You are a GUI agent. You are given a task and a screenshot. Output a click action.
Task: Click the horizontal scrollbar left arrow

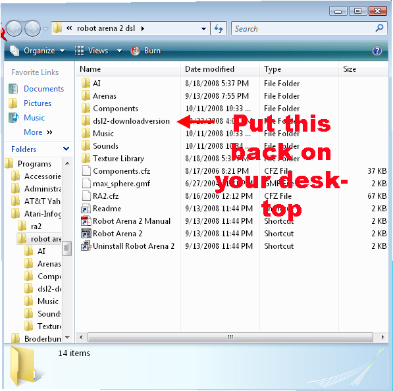[81, 337]
